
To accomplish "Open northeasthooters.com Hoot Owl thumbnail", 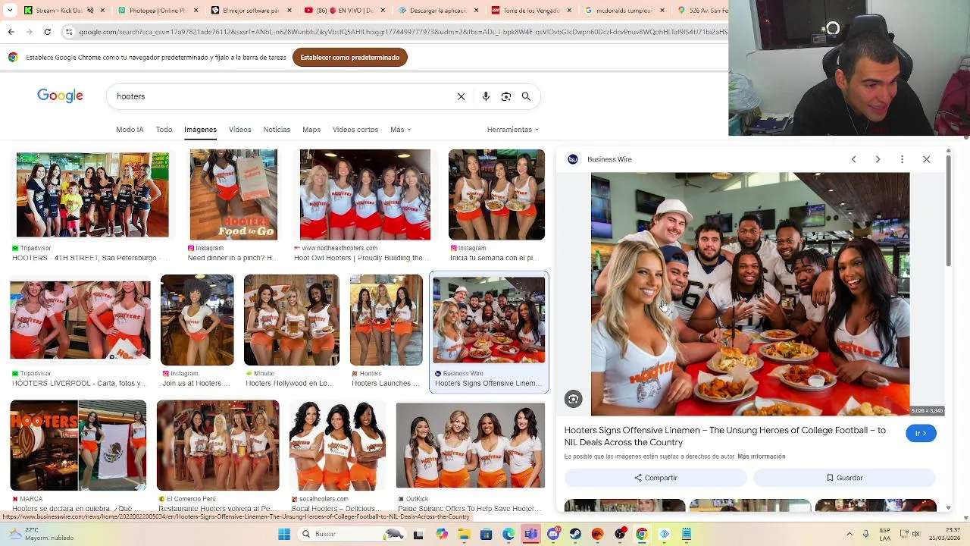I will pos(365,195).
